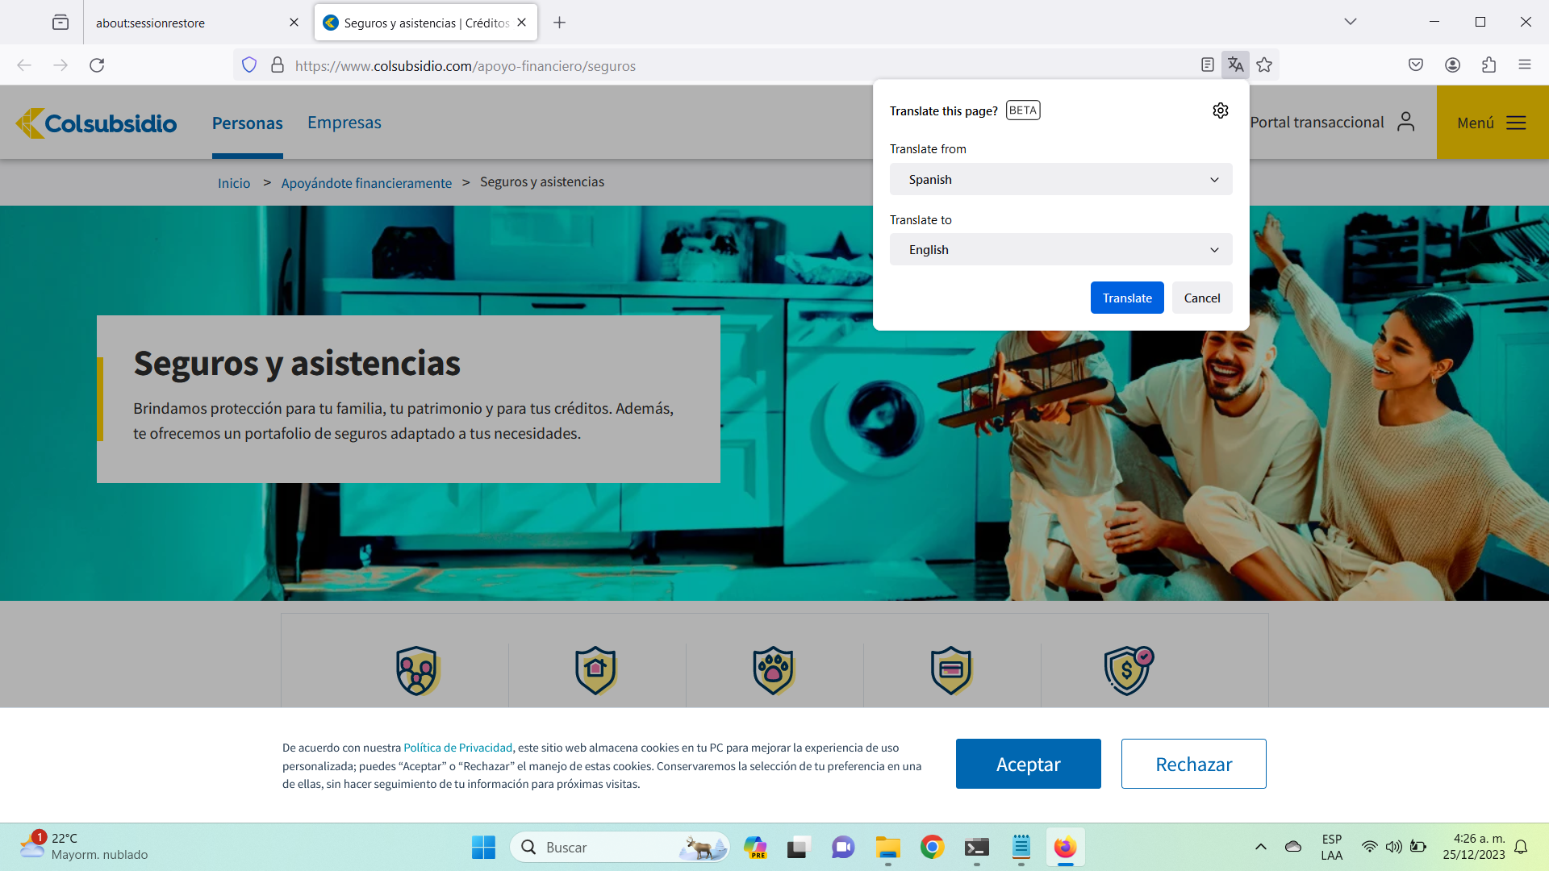Accept cookies with Aceptar button

coord(1028,764)
